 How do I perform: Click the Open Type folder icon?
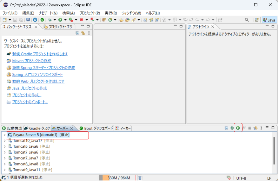coord(121,20)
